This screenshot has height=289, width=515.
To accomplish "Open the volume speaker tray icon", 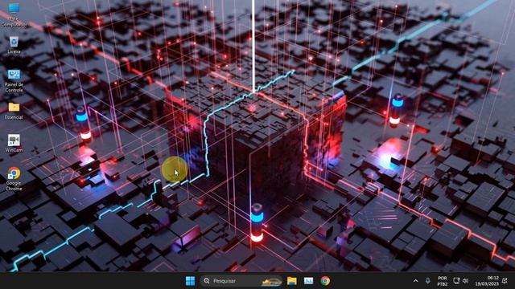I will pyautogui.click(x=465, y=281).
